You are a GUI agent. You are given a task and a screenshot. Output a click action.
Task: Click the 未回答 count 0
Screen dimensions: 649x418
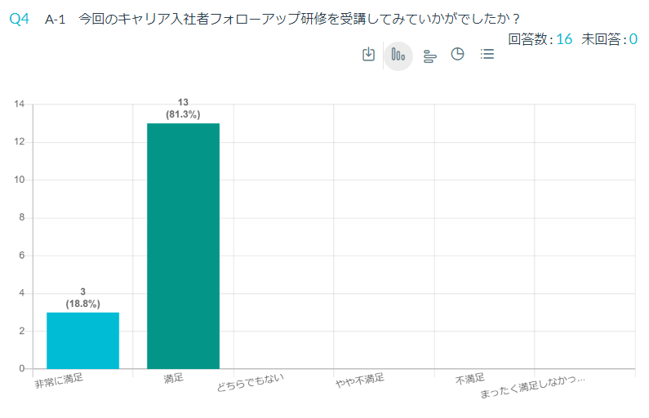click(633, 39)
